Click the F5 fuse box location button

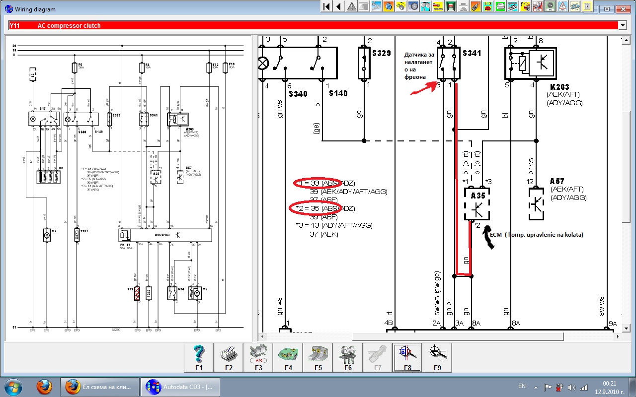[x=318, y=357]
